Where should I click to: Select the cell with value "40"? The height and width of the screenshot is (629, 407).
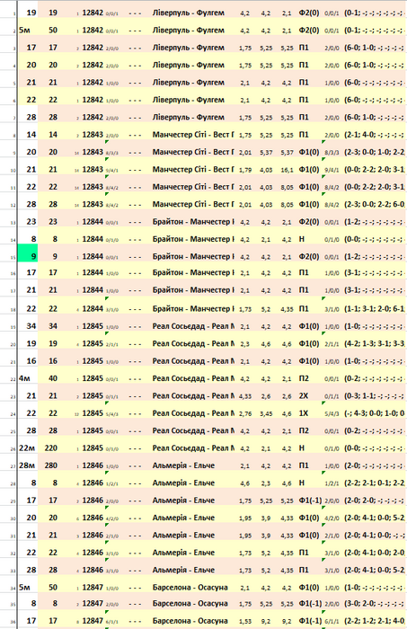click(53, 378)
